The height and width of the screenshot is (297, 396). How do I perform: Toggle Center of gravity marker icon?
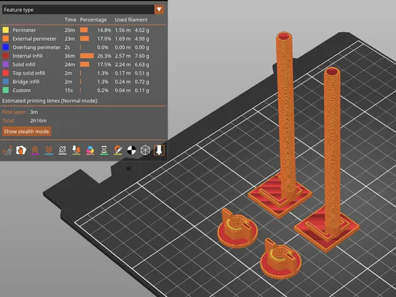tap(131, 150)
